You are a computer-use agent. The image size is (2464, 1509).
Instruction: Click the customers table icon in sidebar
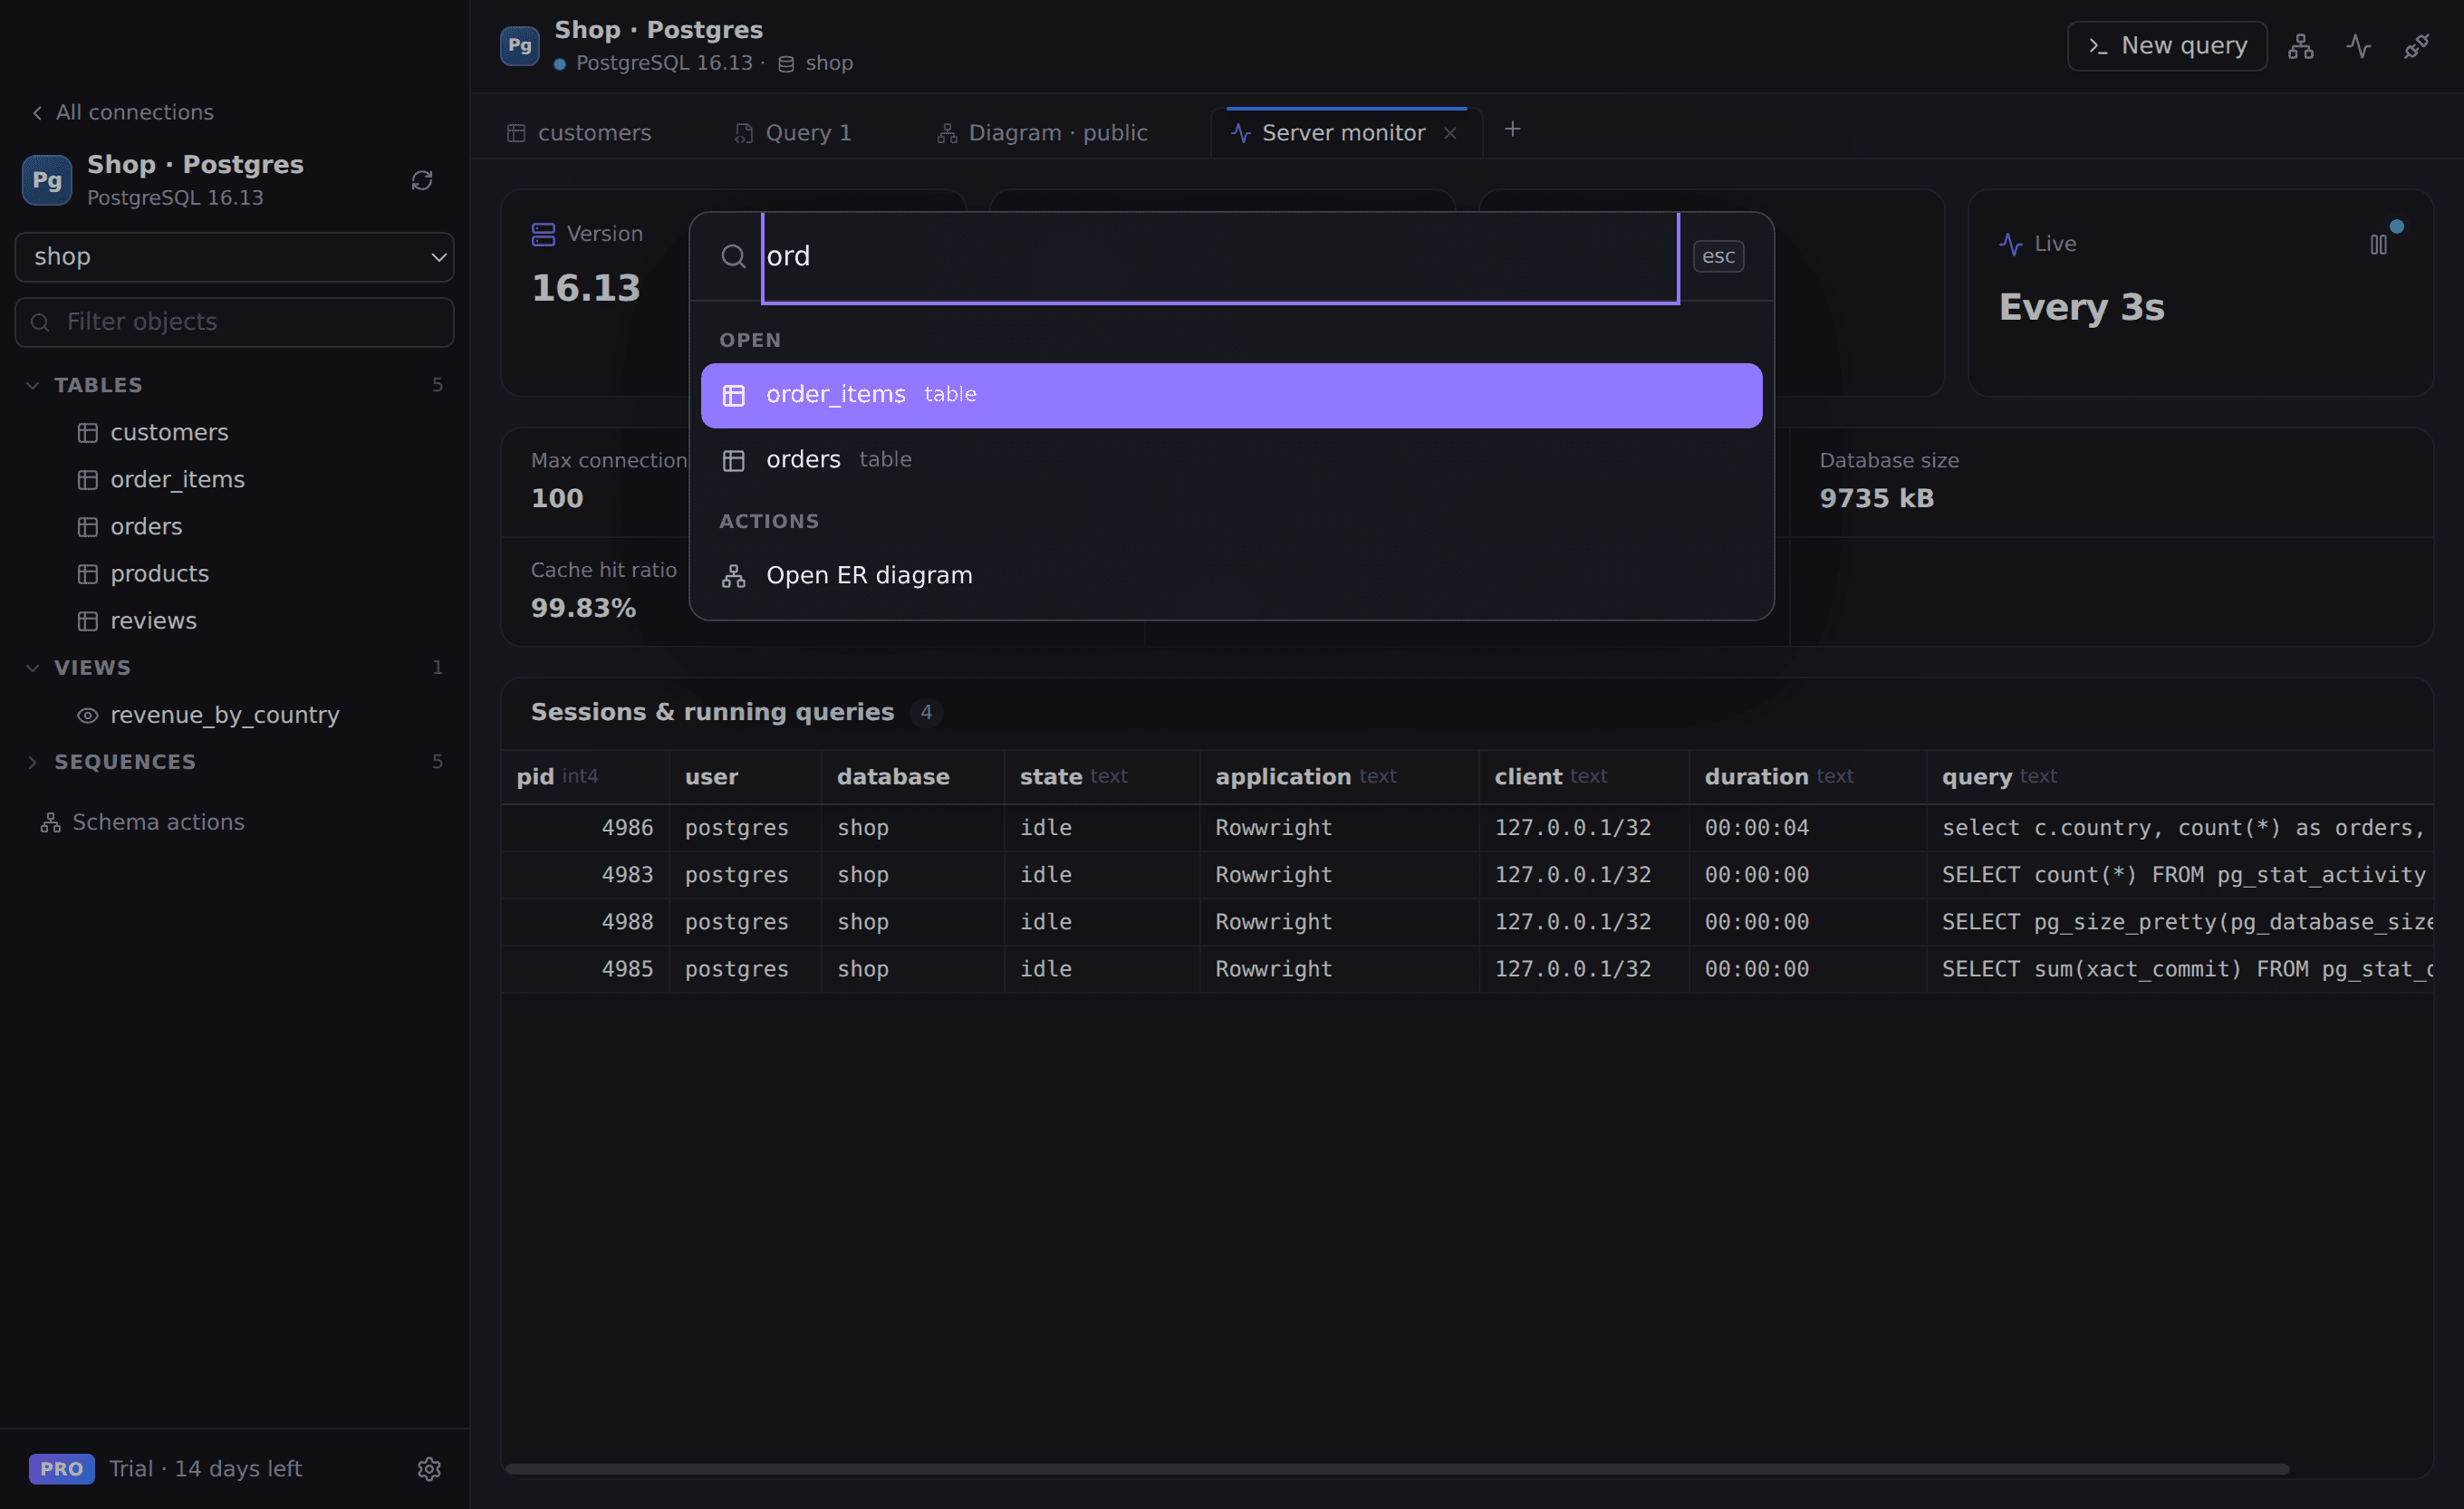click(x=88, y=433)
